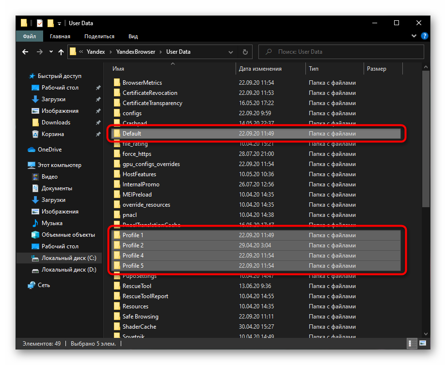Open Customize Quick Access Toolbar dropdown

point(60,23)
